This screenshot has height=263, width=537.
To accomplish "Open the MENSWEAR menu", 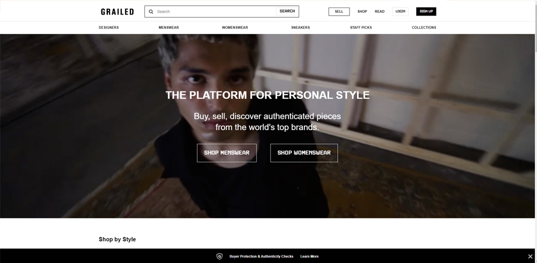I will click(169, 27).
